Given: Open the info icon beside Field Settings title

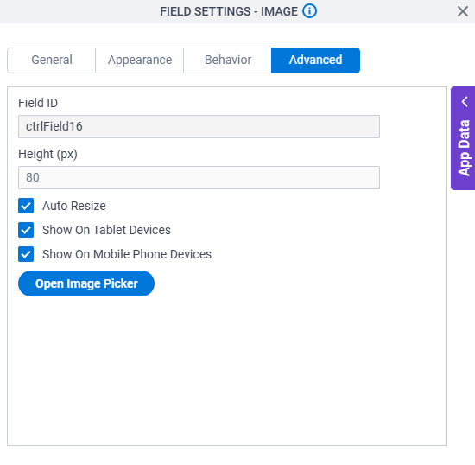Looking at the screenshot, I should (x=309, y=11).
